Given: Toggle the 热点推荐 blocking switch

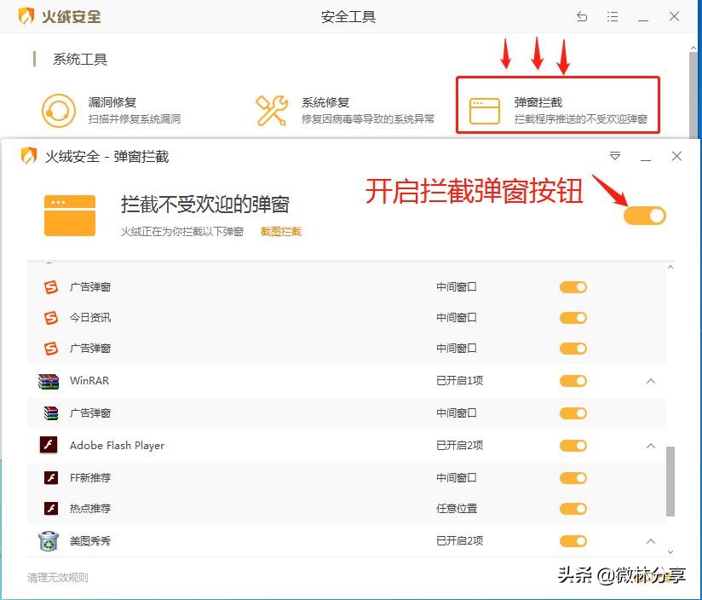Looking at the screenshot, I should (x=573, y=509).
